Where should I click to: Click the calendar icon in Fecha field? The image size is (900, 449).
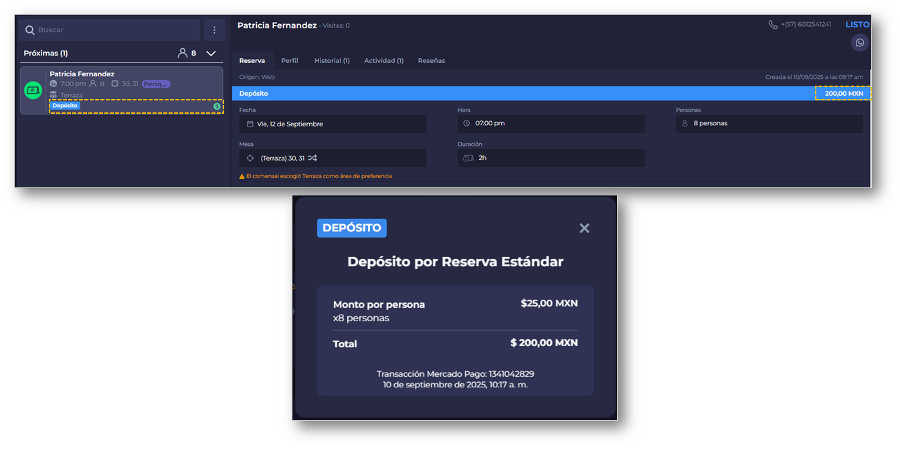pyautogui.click(x=250, y=124)
